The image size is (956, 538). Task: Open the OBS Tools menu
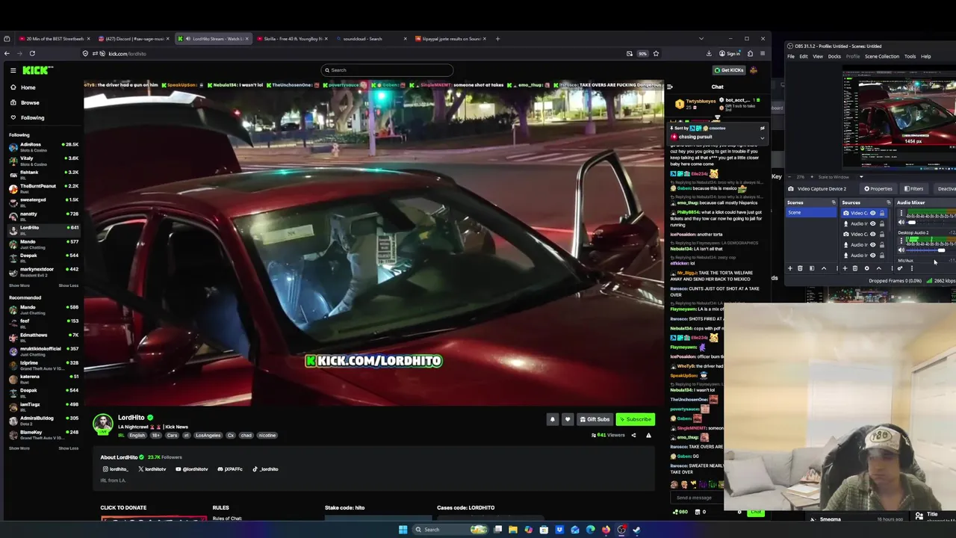point(910,57)
